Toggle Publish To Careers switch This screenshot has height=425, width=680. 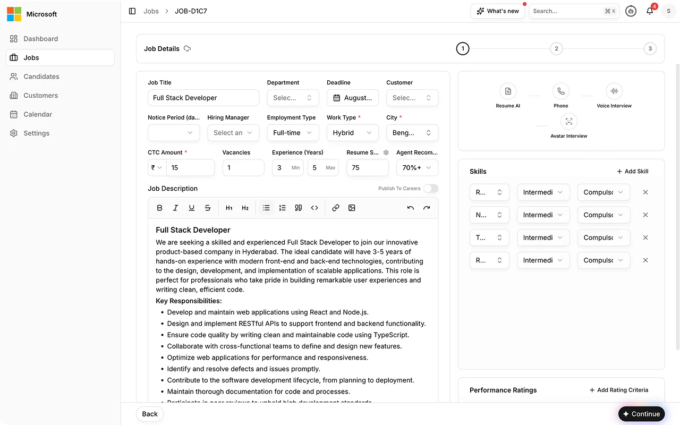click(x=431, y=189)
